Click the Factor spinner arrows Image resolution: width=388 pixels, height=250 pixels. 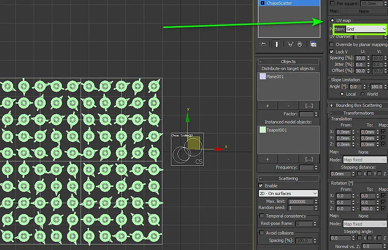pyautogui.click(x=316, y=114)
